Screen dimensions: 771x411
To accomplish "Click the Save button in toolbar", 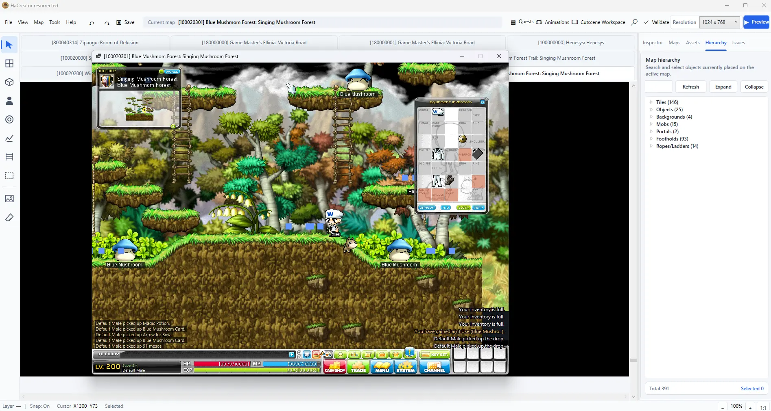I will click(125, 22).
